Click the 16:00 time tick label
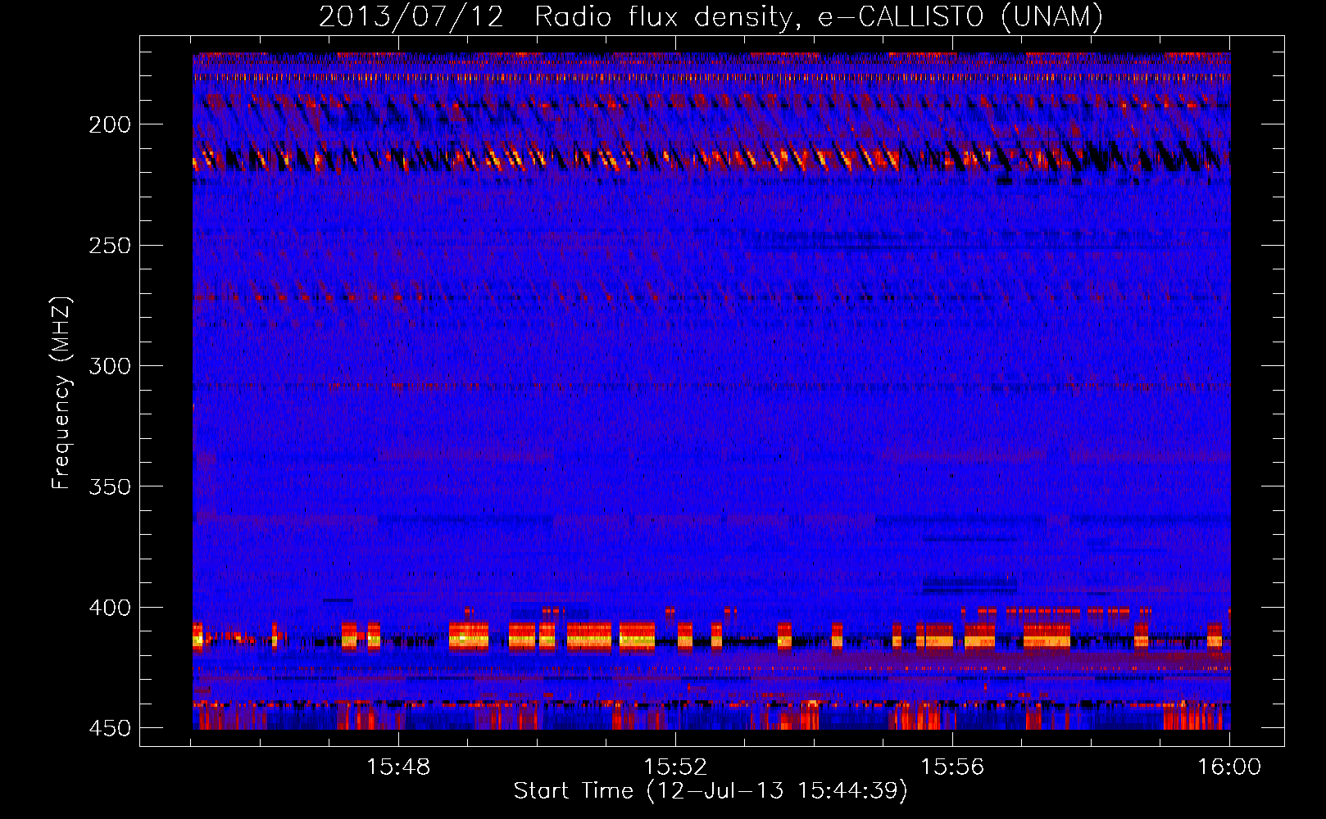 (x=1229, y=767)
